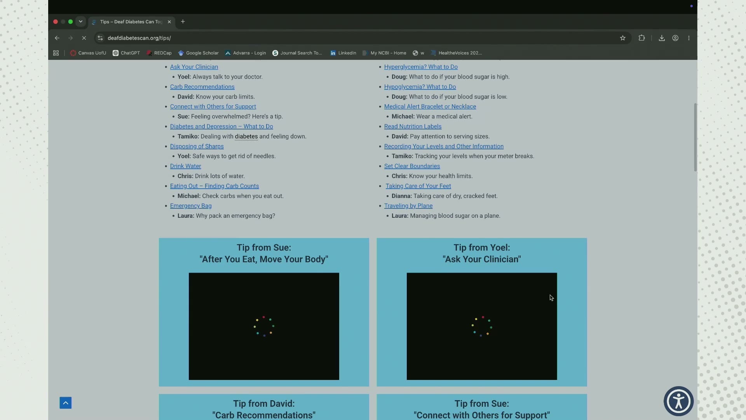Click the scroll-to-top arrow button
Viewport: 746px width, 420px height.
click(66, 403)
